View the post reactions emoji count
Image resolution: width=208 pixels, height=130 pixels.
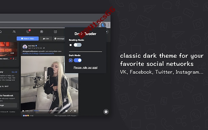28,116
